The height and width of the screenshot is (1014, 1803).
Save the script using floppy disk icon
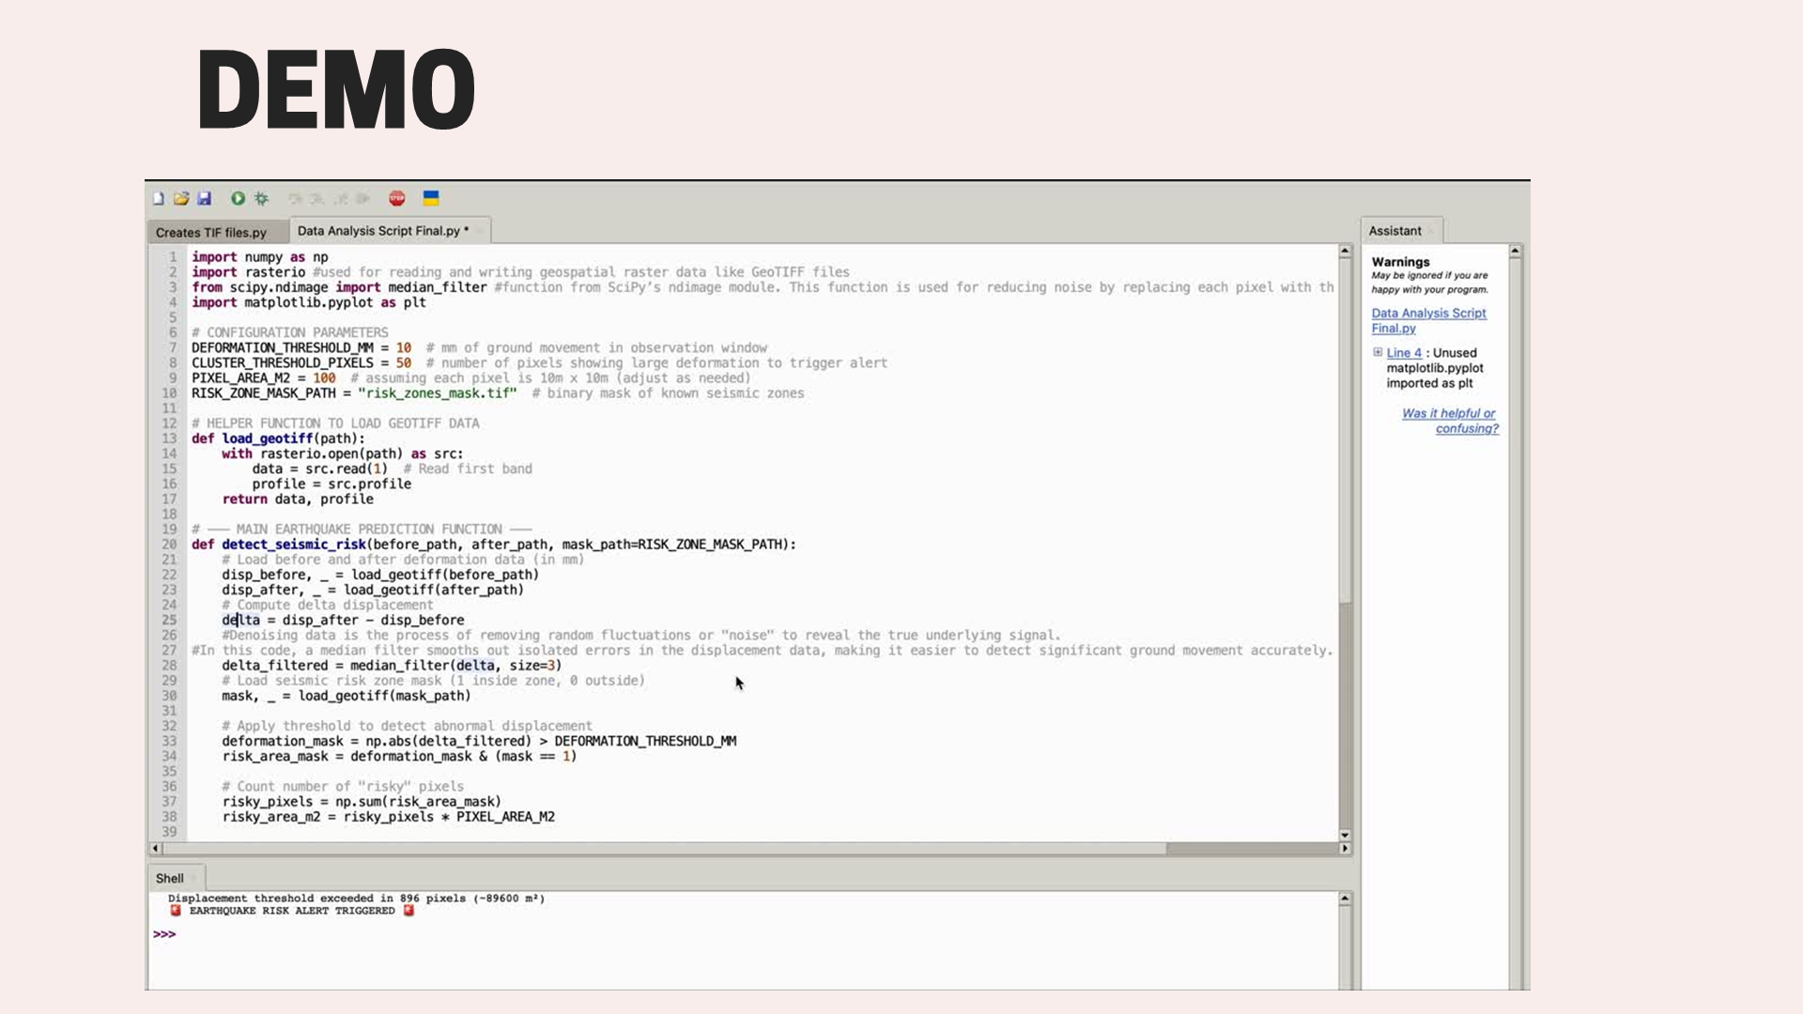[204, 198]
